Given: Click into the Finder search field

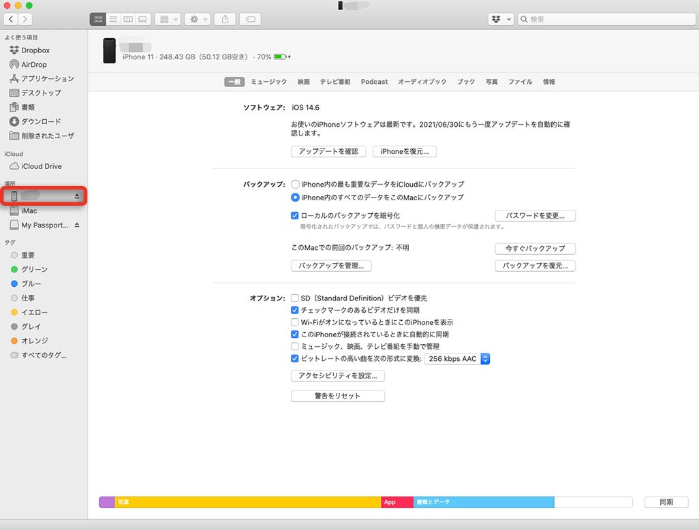Looking at the screenshot, I should coord(606,19).
